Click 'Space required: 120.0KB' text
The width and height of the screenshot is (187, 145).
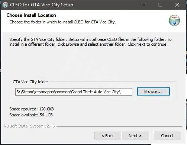pyautogui.click(x=32, y=109)
